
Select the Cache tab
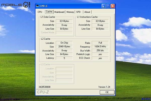(x=49, y=12)
